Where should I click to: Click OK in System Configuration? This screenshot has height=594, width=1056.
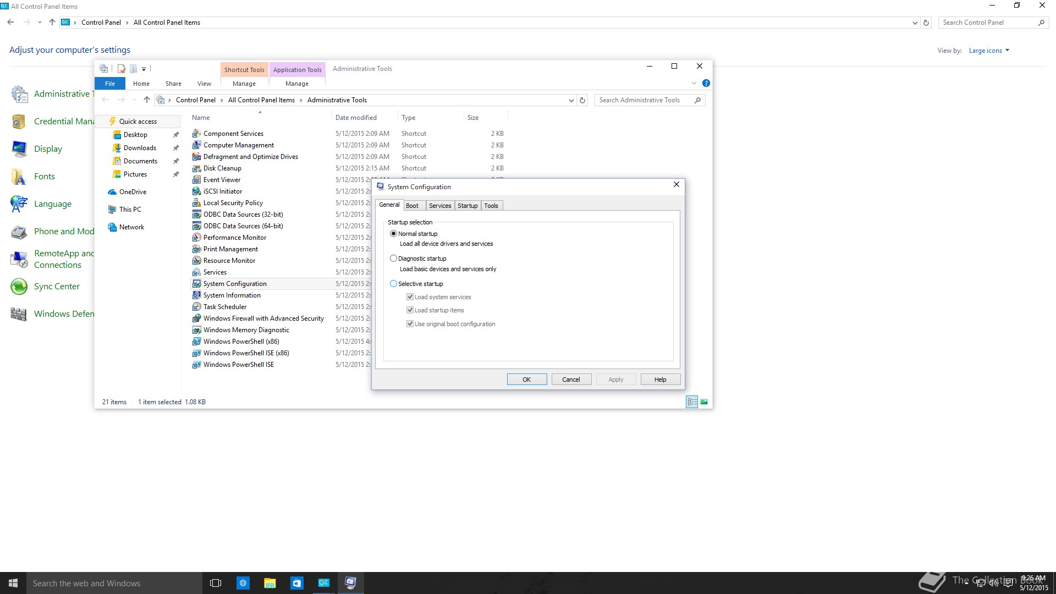coord(527,380)
